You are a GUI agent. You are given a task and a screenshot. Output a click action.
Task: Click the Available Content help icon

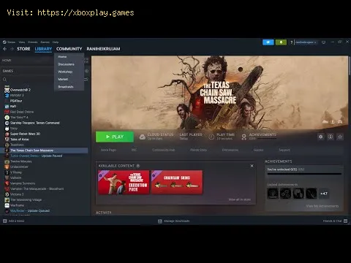click(x=138, y=166)
